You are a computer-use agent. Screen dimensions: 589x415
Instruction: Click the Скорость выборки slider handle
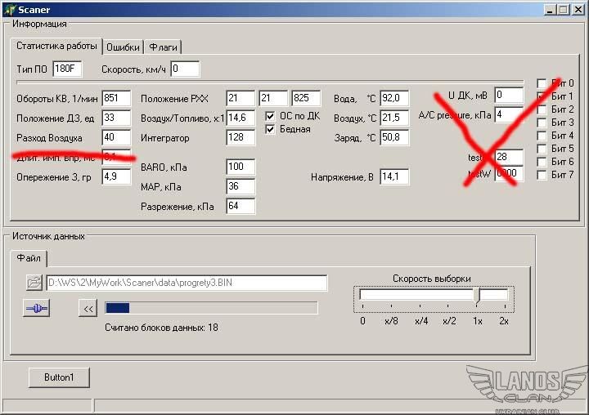pyautogui.click(x=479, y=296)
